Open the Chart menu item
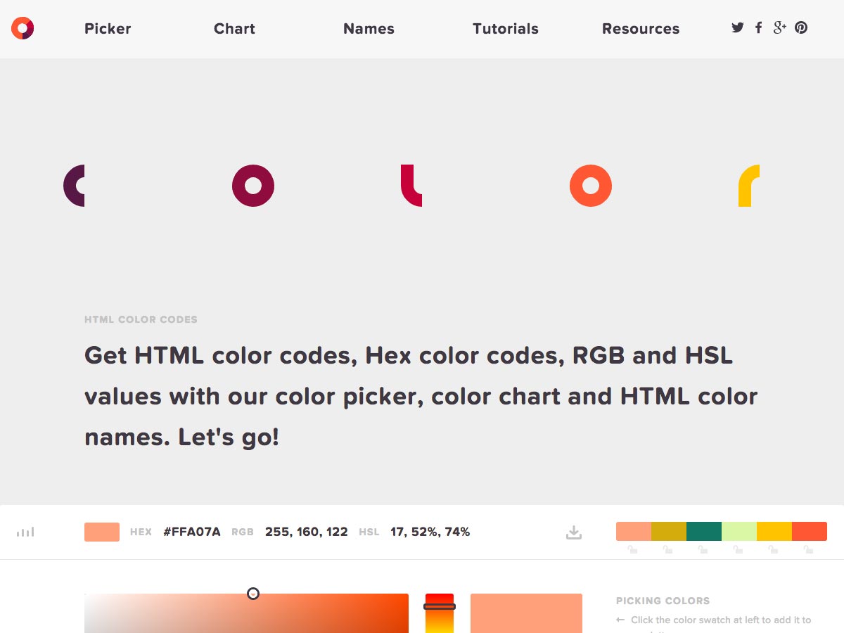The image size is (844, 633). (x=234, y=29)
